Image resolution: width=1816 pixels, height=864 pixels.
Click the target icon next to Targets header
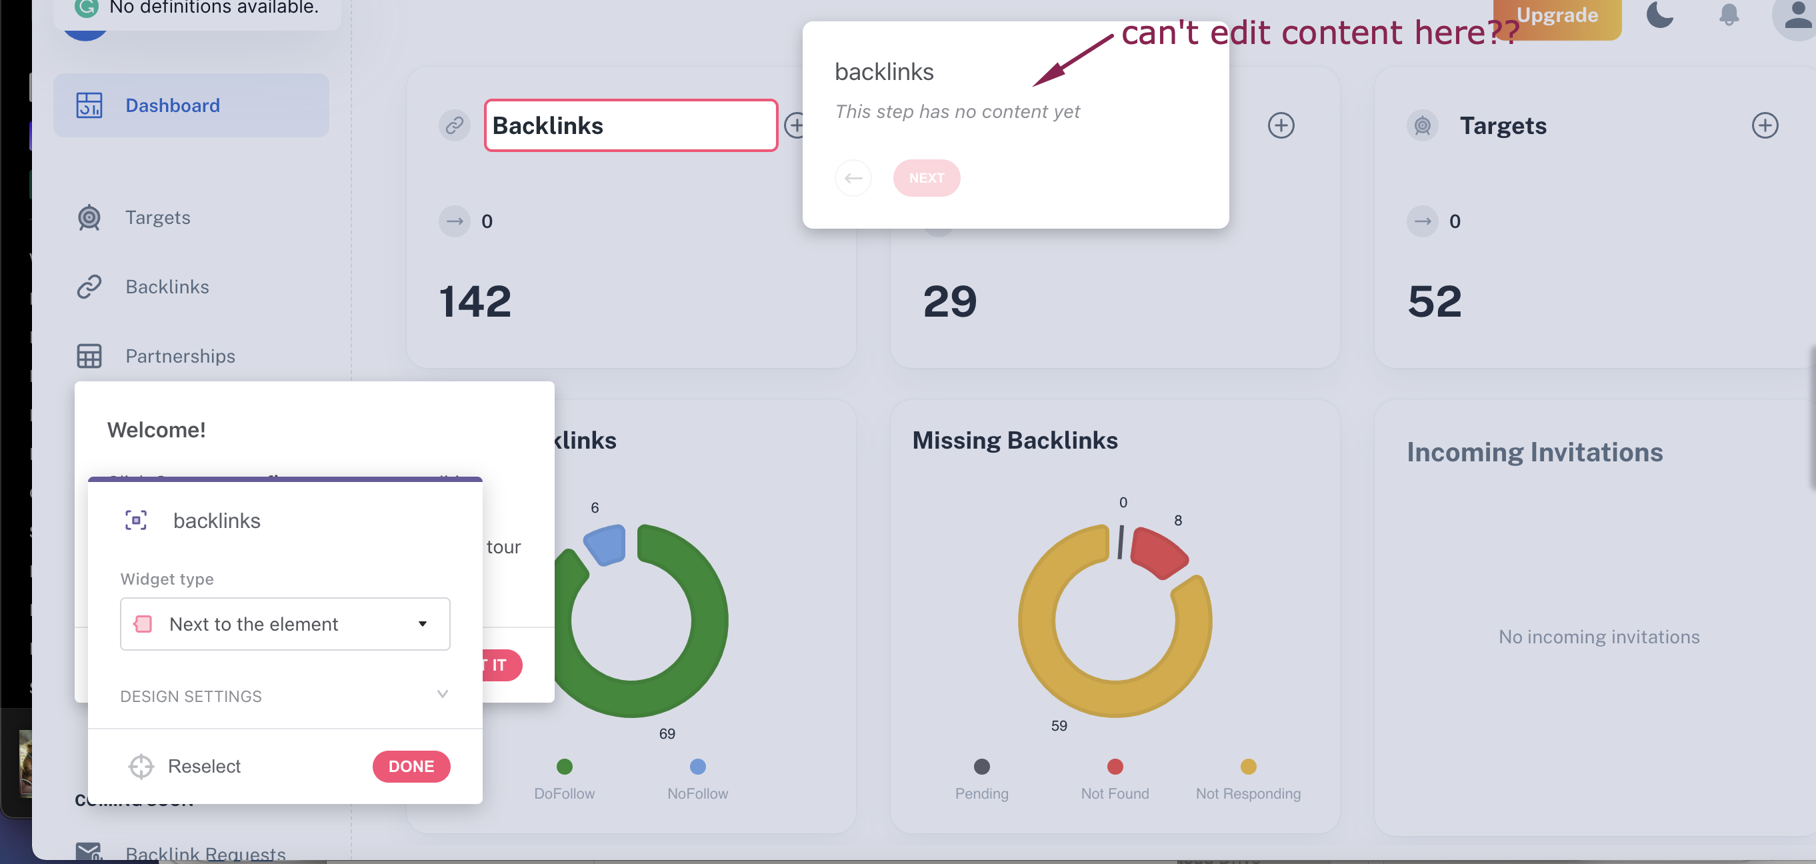(1422, 124)
